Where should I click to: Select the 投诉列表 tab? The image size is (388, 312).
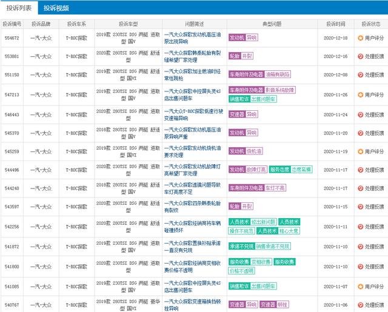[19, 8]
